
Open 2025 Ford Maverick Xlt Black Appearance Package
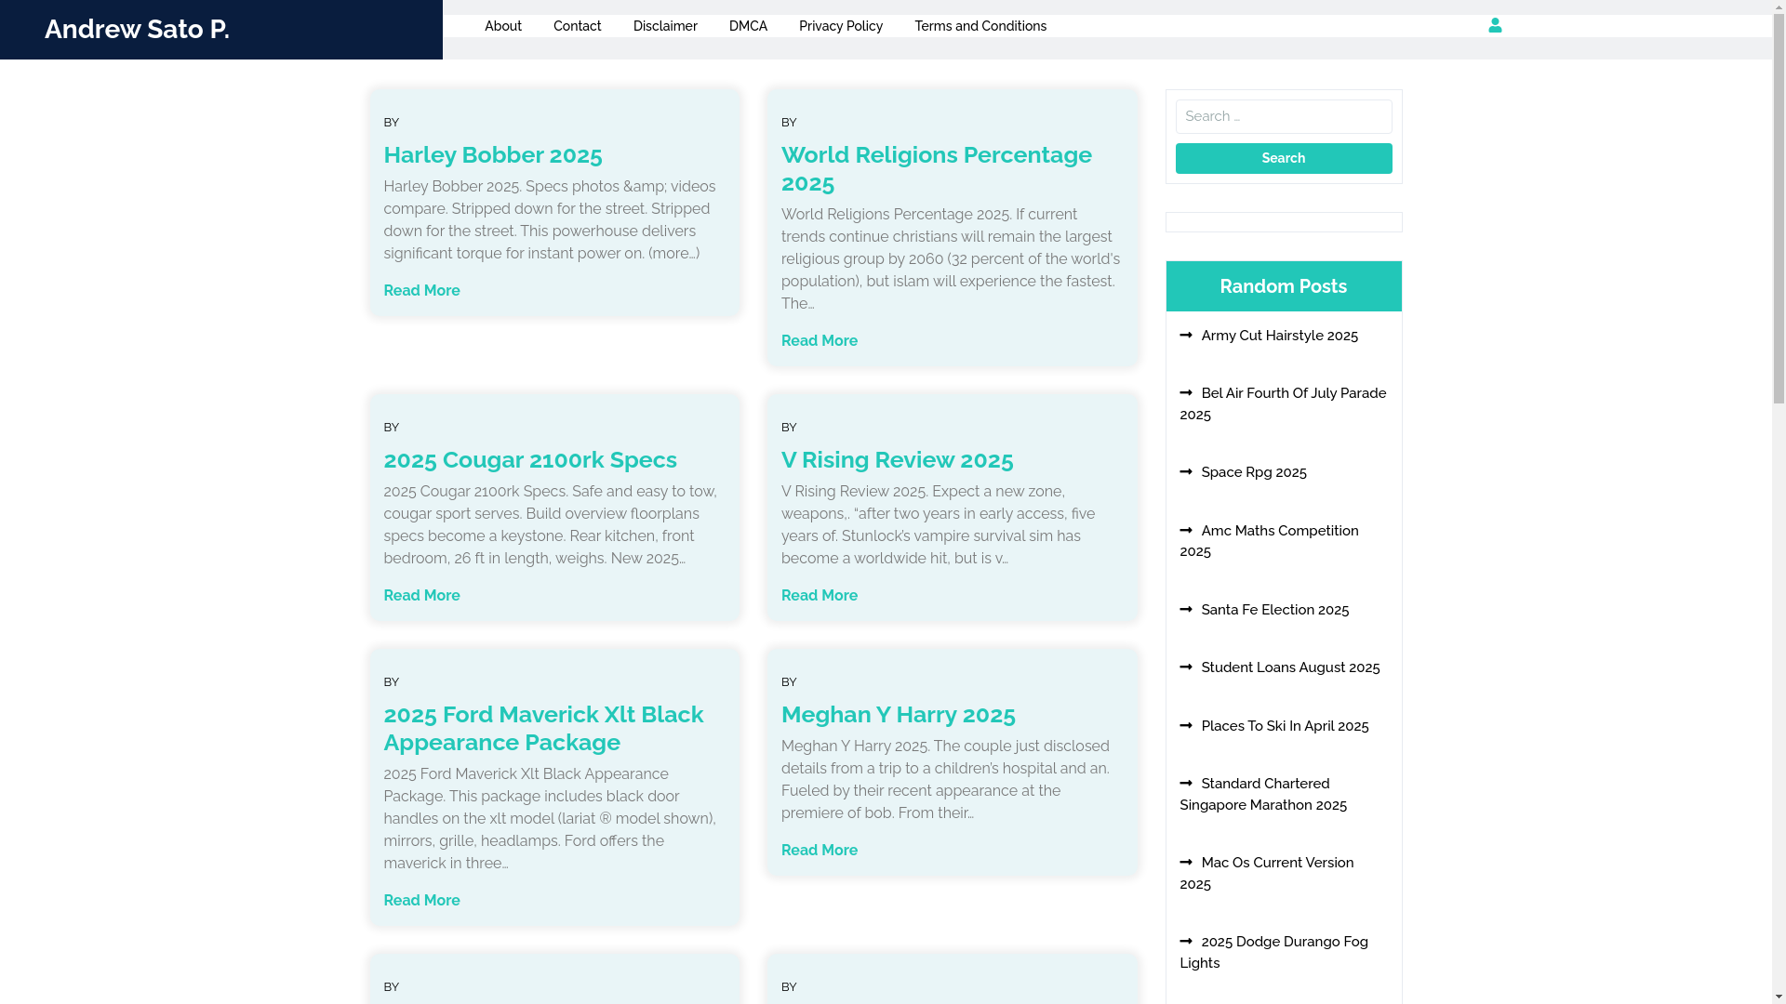click(x=543, y=728)
